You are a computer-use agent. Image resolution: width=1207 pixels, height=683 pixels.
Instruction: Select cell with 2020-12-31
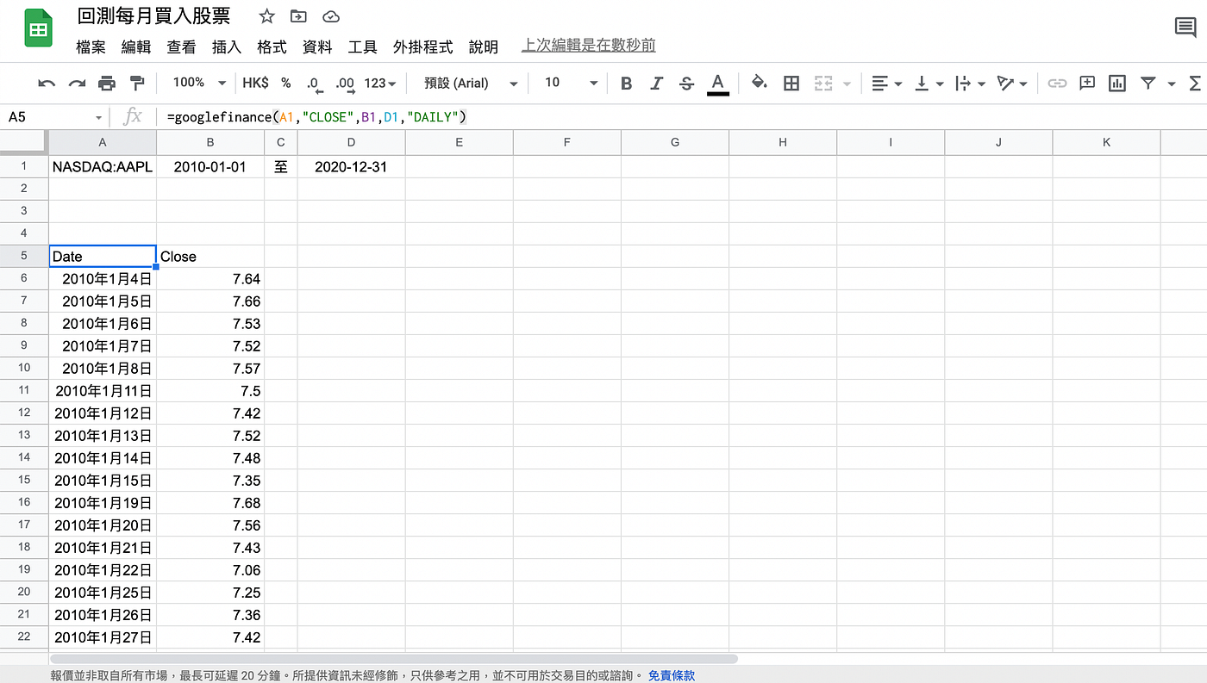(351, 167)
